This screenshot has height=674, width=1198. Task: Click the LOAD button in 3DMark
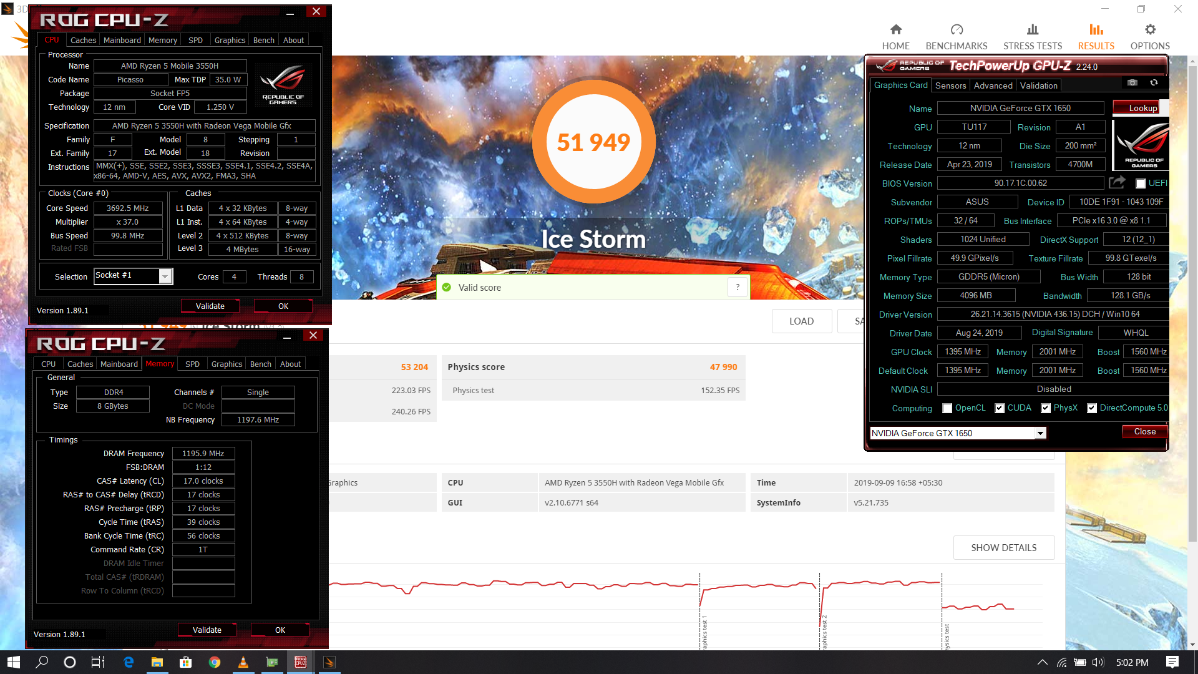(801, 321)
